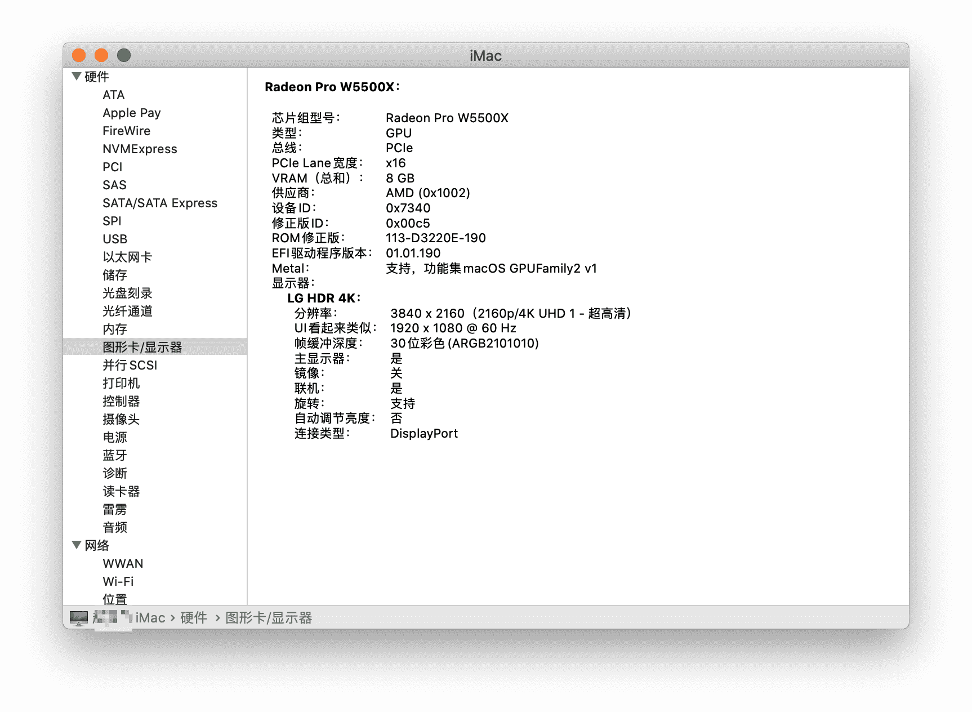Image resolution: width=972 pixels, height=712 pixels.
Task: Select 摄像头 camera in the sidebar
Action: (x=121, y=420)
